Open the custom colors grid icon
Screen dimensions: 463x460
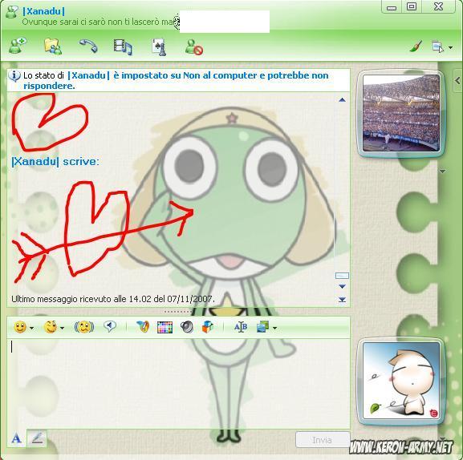164,327
